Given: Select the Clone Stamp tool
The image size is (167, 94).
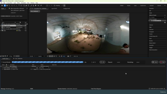Looking at the screenshot, I should (33, 5).
